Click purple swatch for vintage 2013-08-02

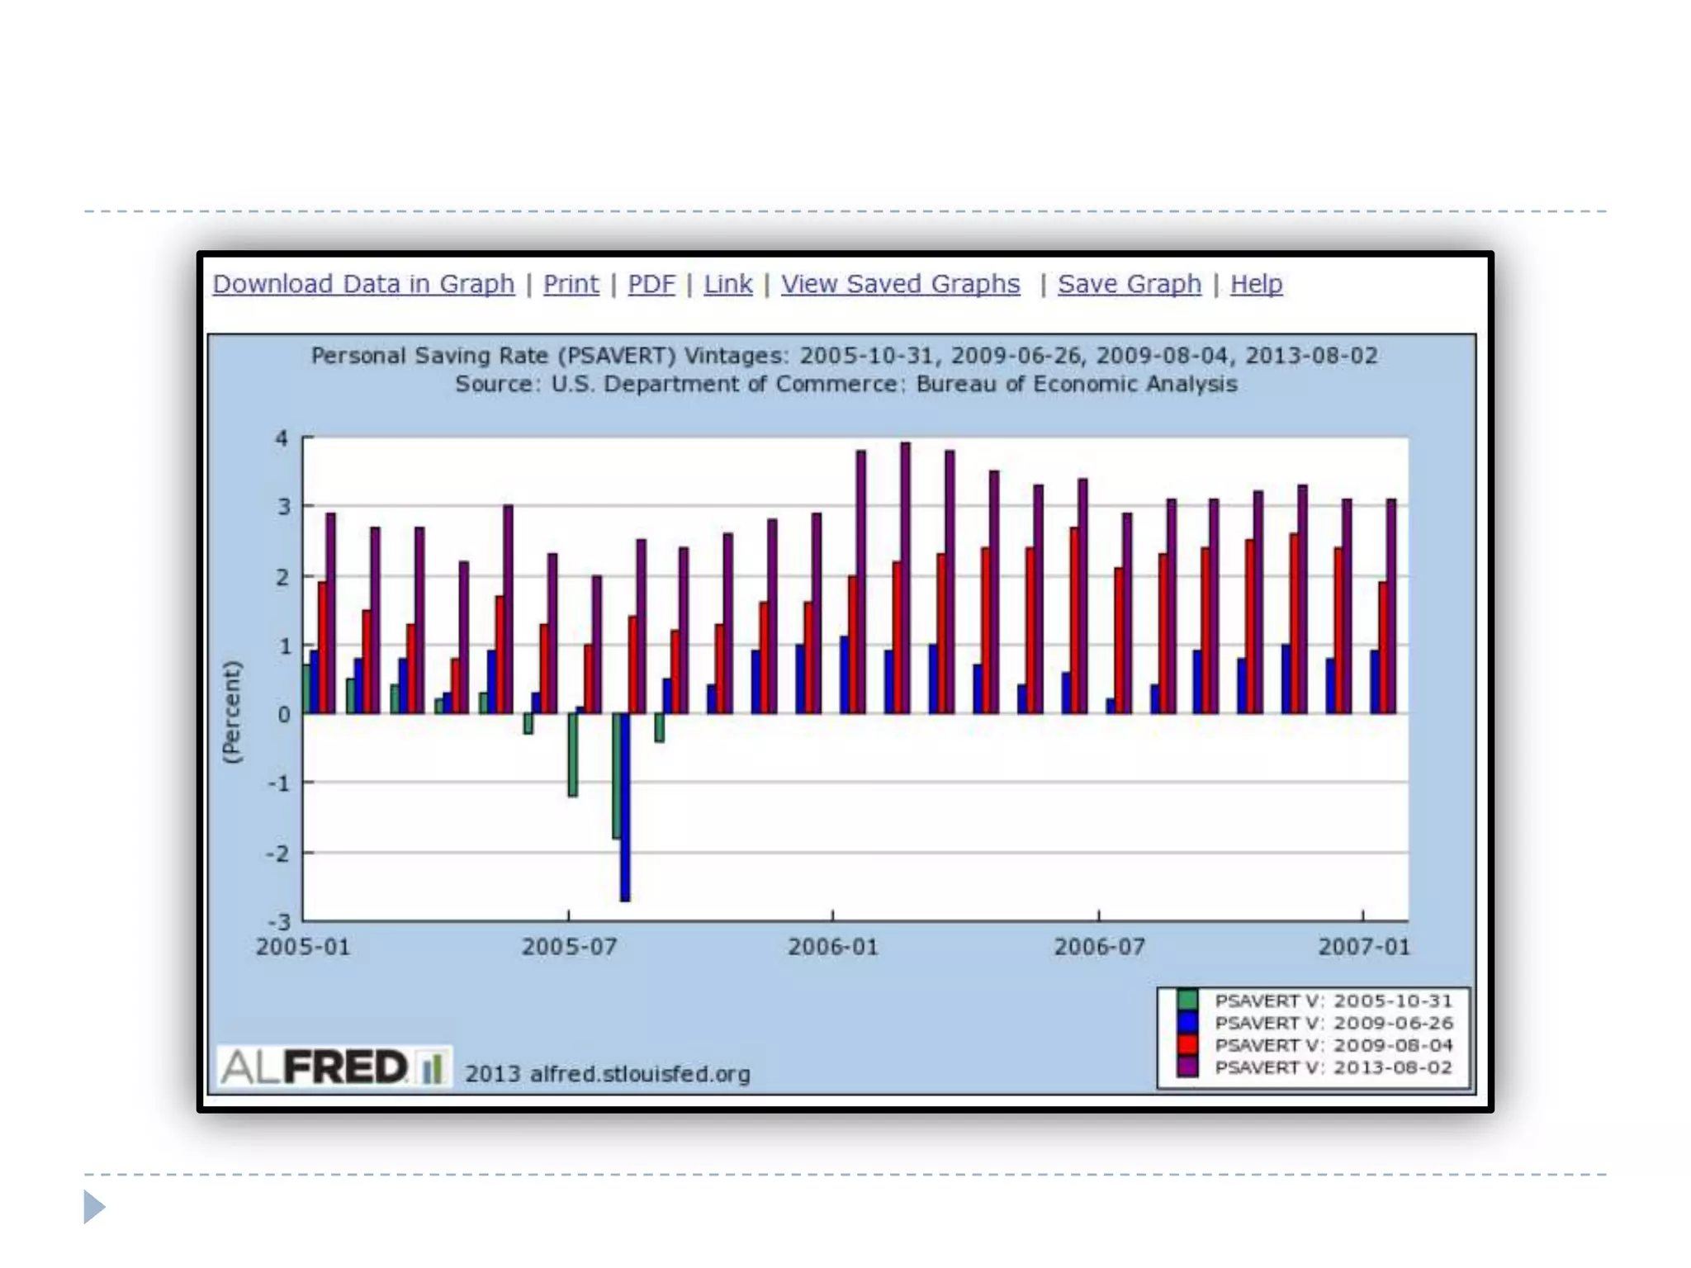tap(1187, 1067)
